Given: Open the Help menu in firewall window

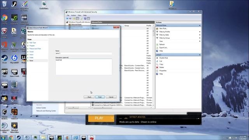Looking at the screenshot, I should (85, 16).
